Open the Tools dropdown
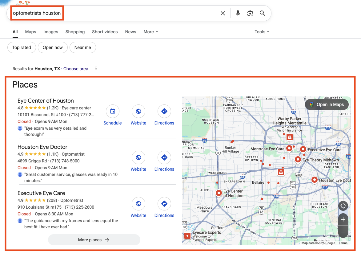 click(262, 32)
